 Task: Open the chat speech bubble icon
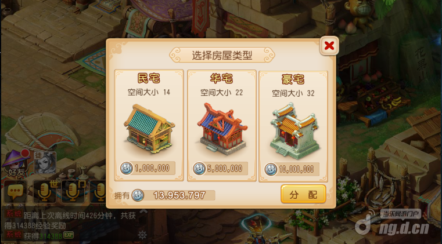click(16, 192)
